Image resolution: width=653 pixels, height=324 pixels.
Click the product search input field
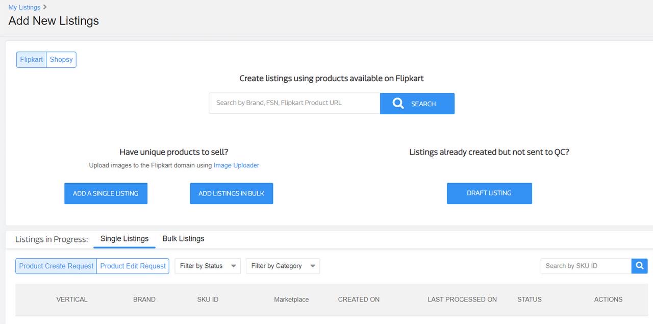(x=294, y=103)
